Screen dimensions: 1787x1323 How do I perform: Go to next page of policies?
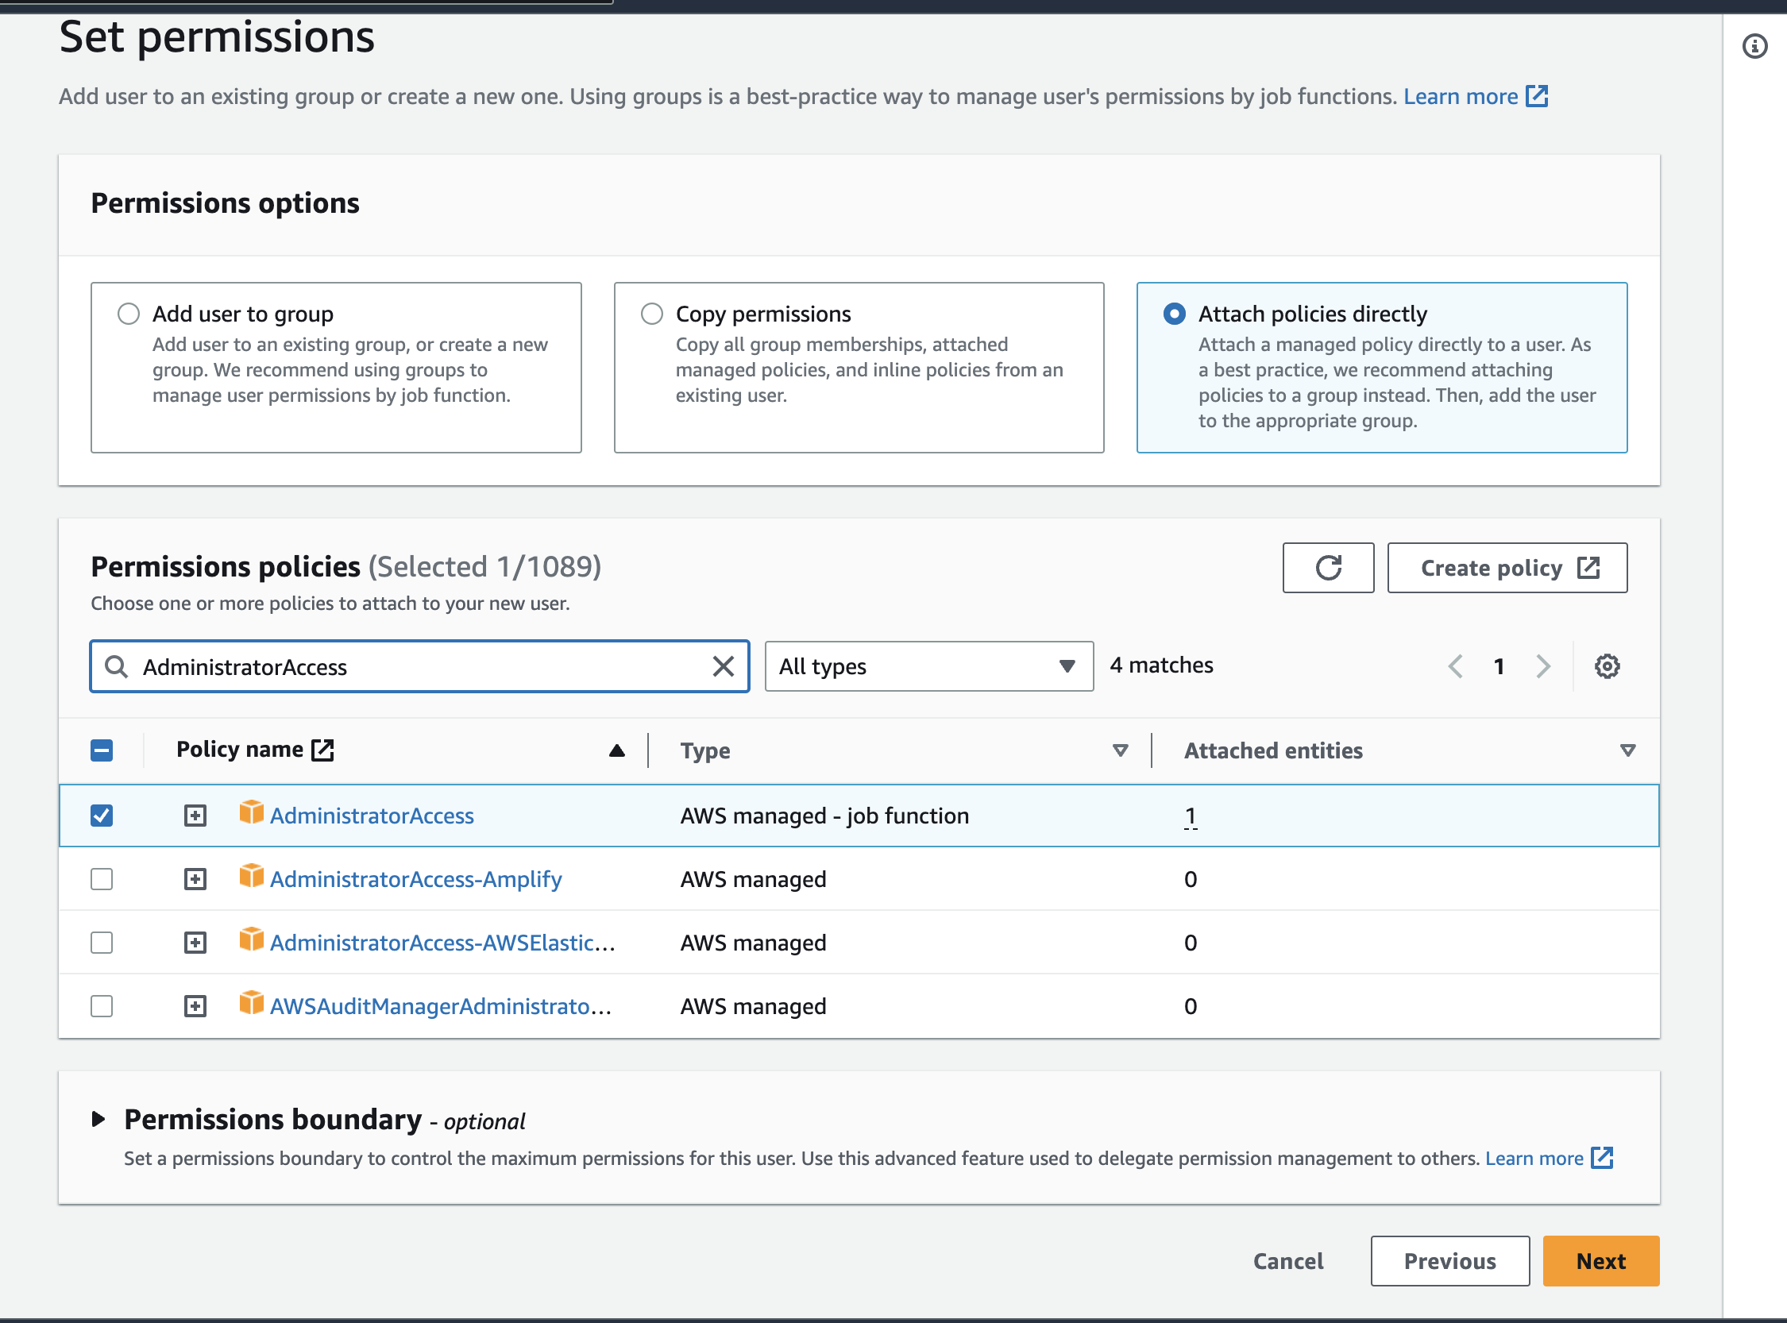[1542, 666]
